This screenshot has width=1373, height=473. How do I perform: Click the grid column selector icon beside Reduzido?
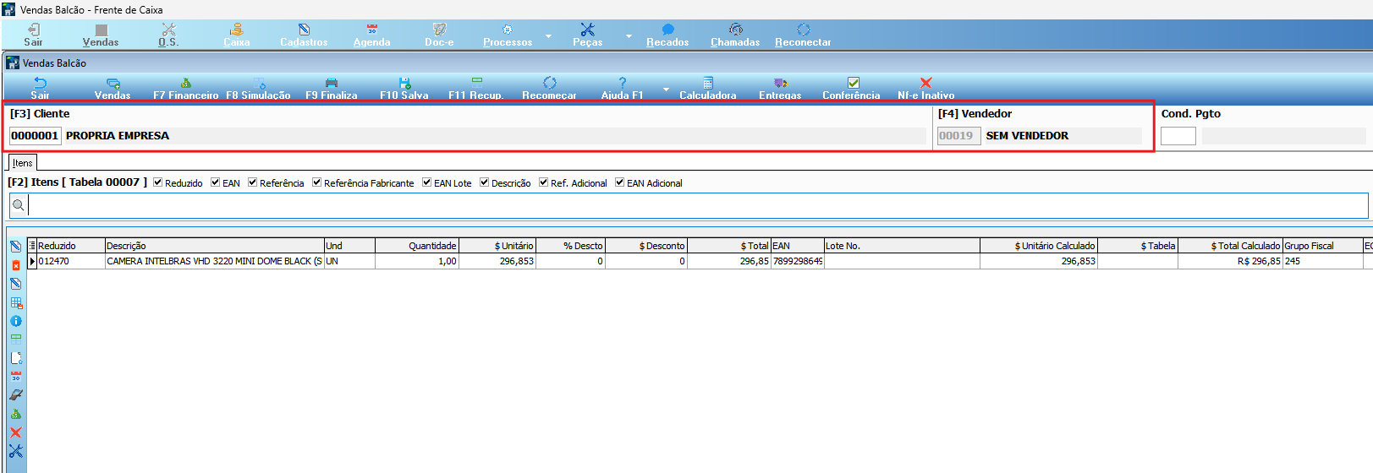pyautogui.click(x=32, y=246)
